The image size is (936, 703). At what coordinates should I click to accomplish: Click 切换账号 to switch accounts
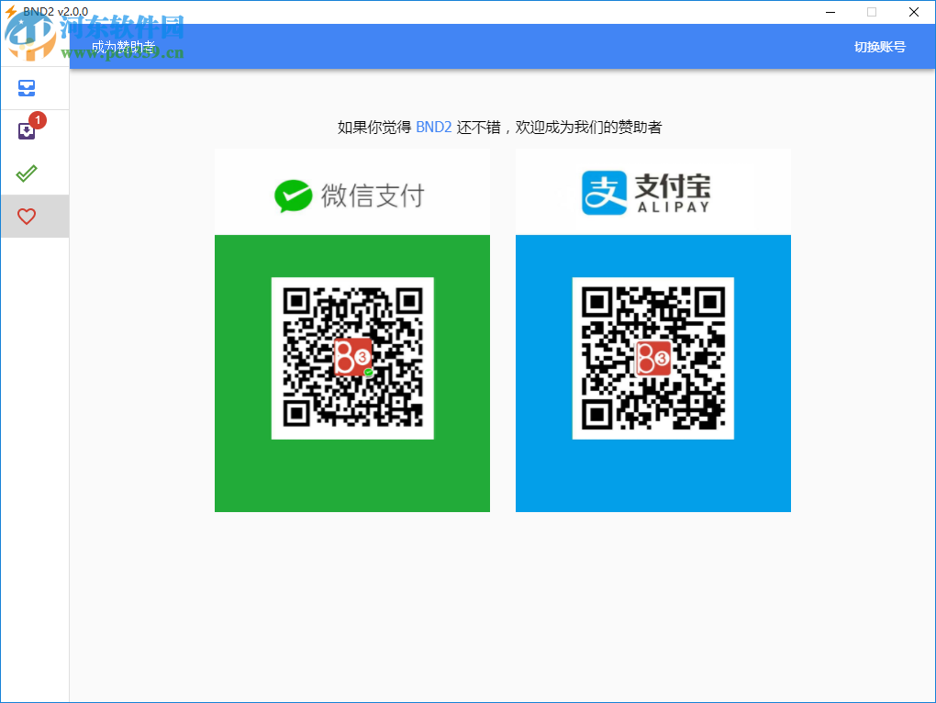pyautogui.click(x=878, y=46)
